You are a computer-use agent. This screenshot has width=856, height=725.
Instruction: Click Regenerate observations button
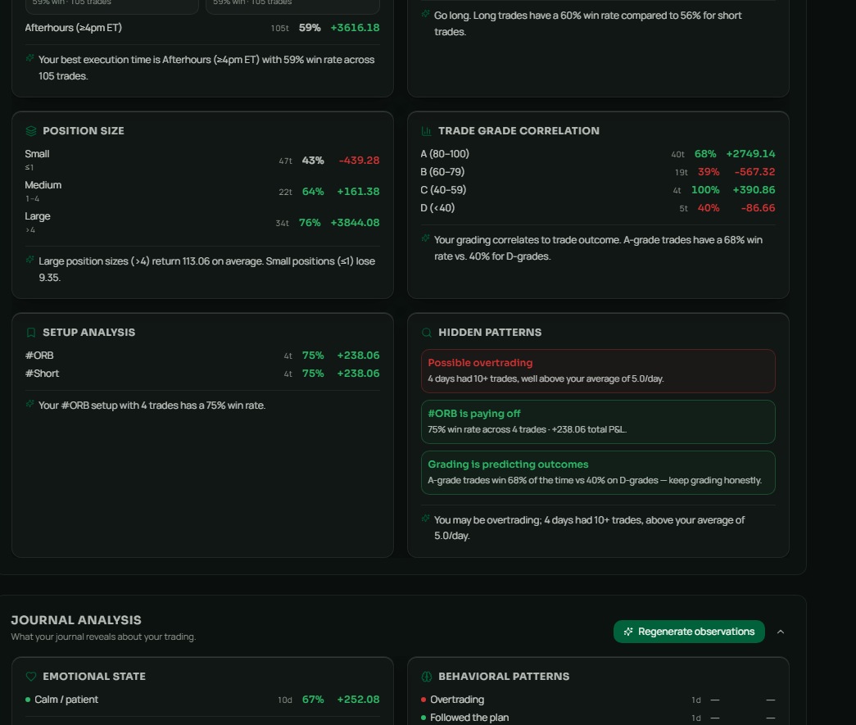[x=689, y=632]
